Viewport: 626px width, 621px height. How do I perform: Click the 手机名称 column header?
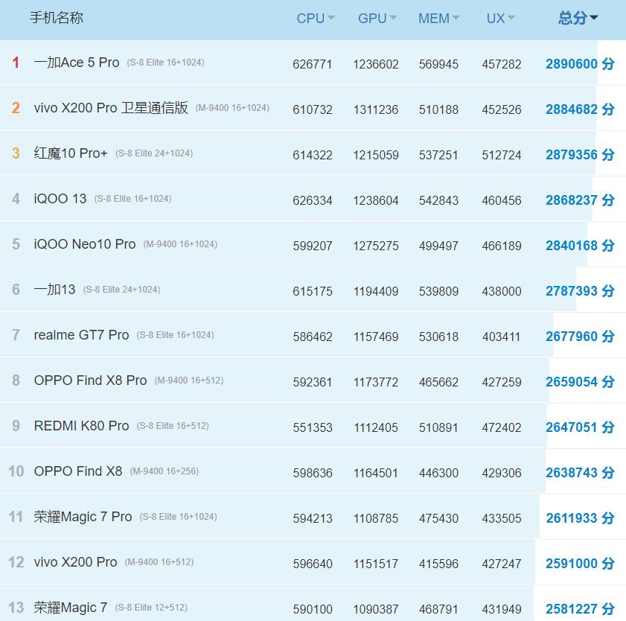(57, 18)
